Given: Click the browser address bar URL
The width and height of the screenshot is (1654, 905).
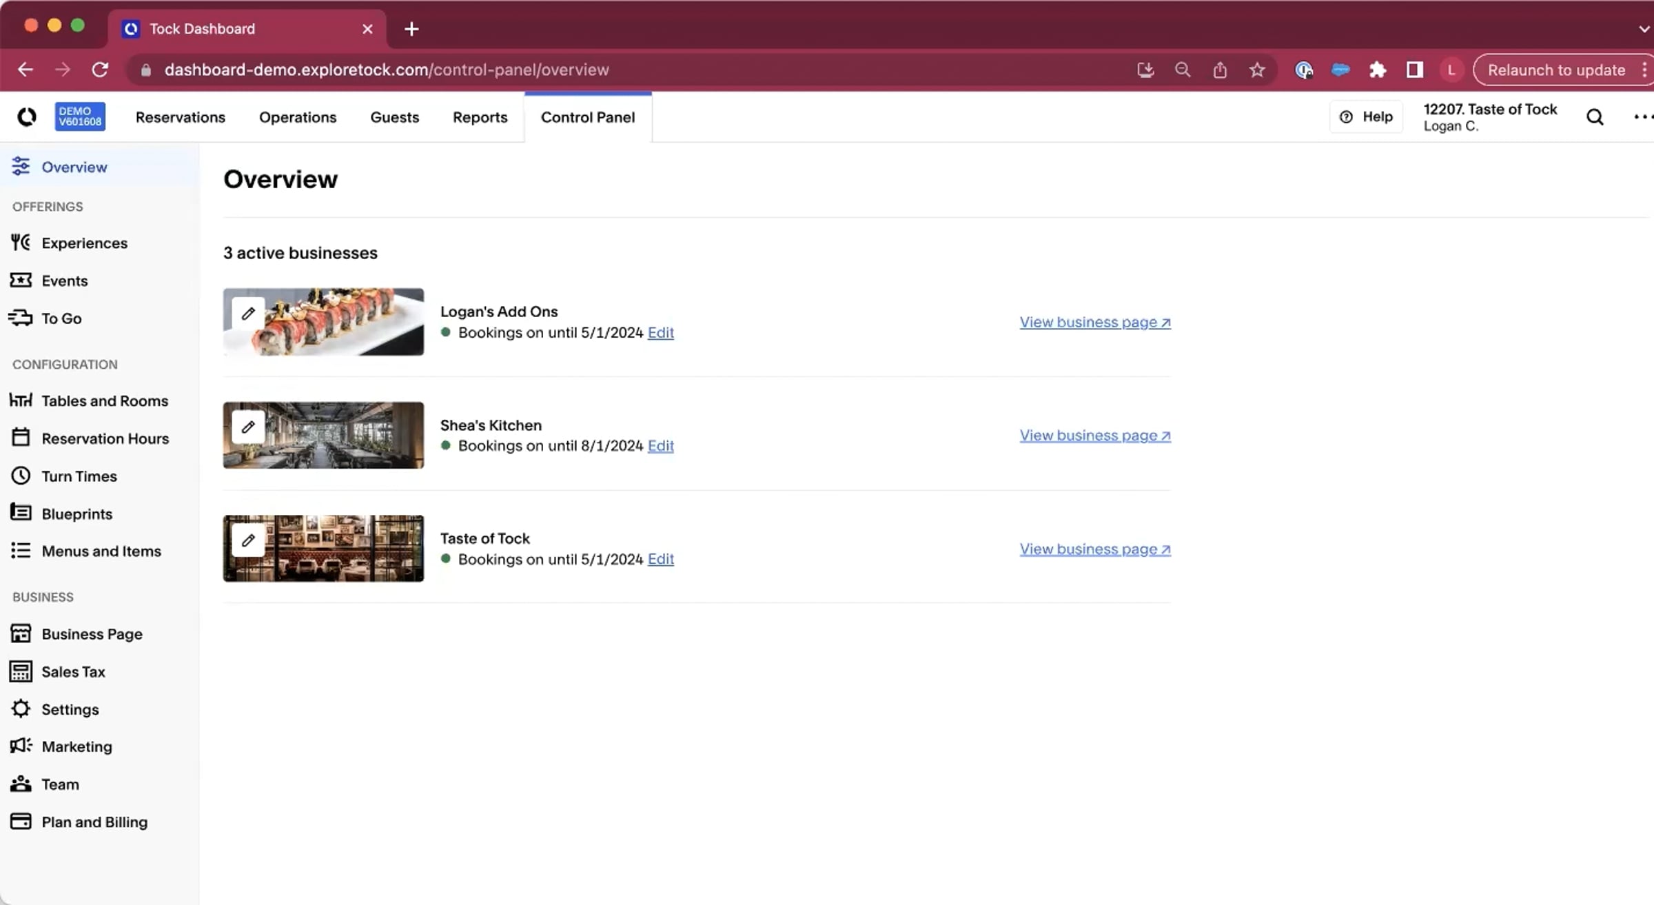Looking at the screenshot, I should [x=387, y=70].
